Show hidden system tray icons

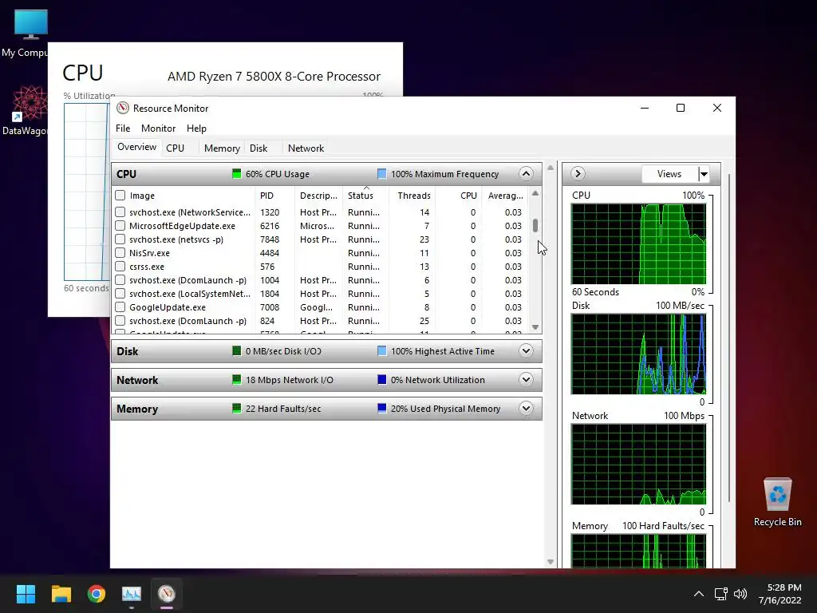point(699,594)
